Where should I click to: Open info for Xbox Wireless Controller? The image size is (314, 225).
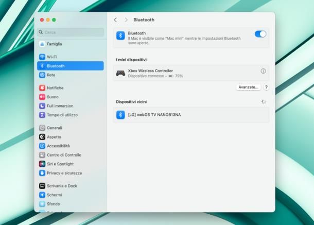pos(263,71)
